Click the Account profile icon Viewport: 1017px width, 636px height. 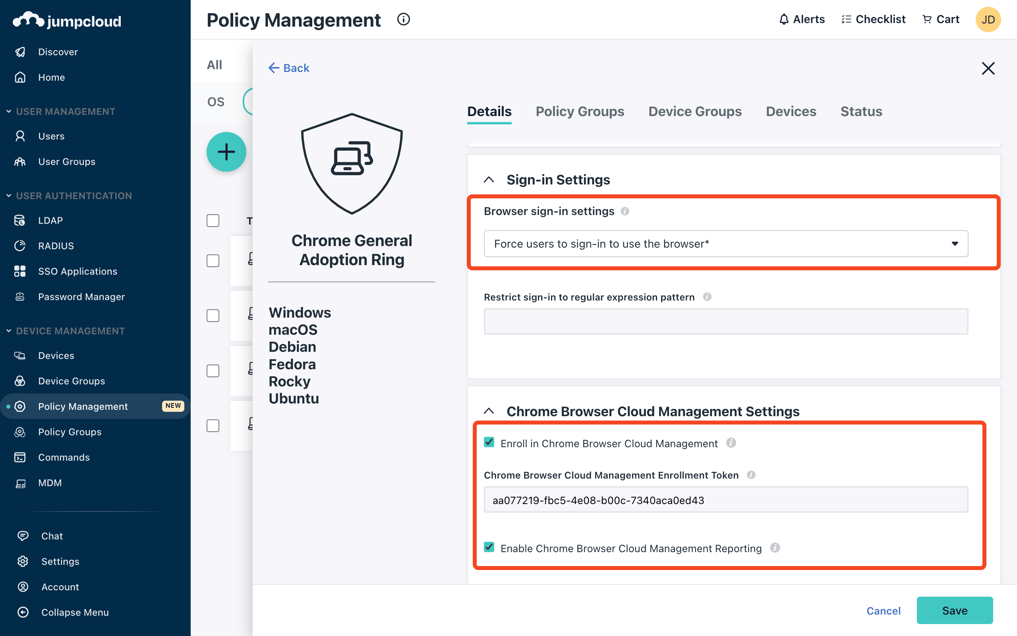[x=23, y=587]
